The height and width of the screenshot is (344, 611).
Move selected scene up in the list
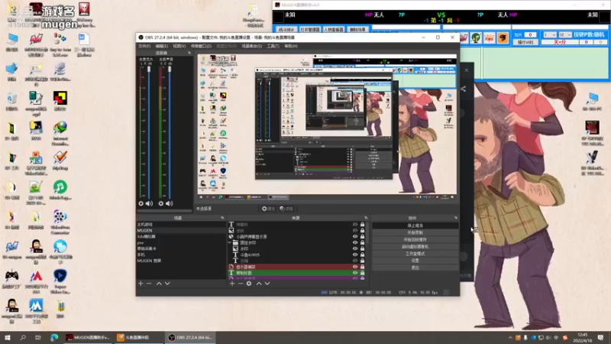159,284
